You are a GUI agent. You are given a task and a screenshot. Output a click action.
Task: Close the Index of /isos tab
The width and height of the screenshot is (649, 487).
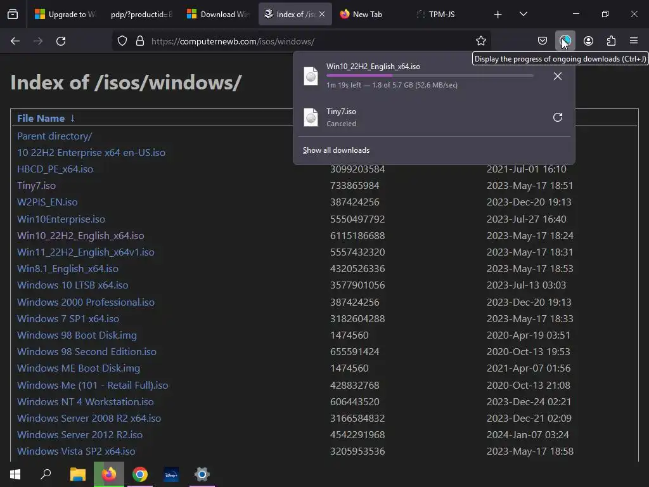pyautogui.click(x=322, y=14)
